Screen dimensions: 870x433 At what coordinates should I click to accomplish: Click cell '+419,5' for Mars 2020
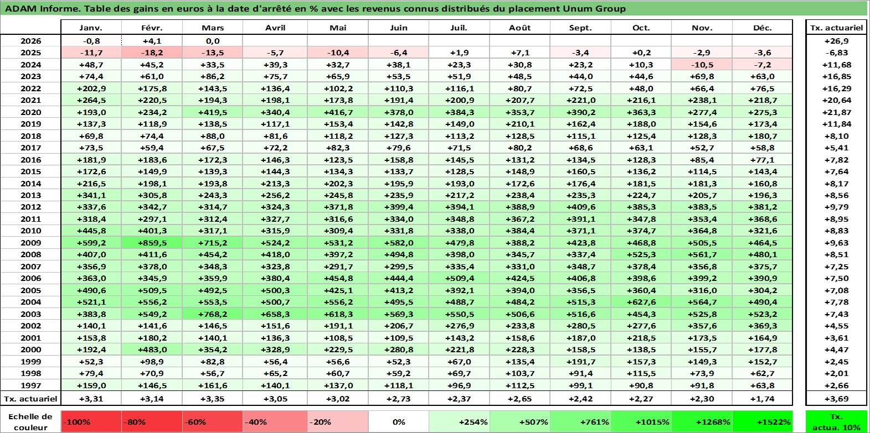point(213,112)
